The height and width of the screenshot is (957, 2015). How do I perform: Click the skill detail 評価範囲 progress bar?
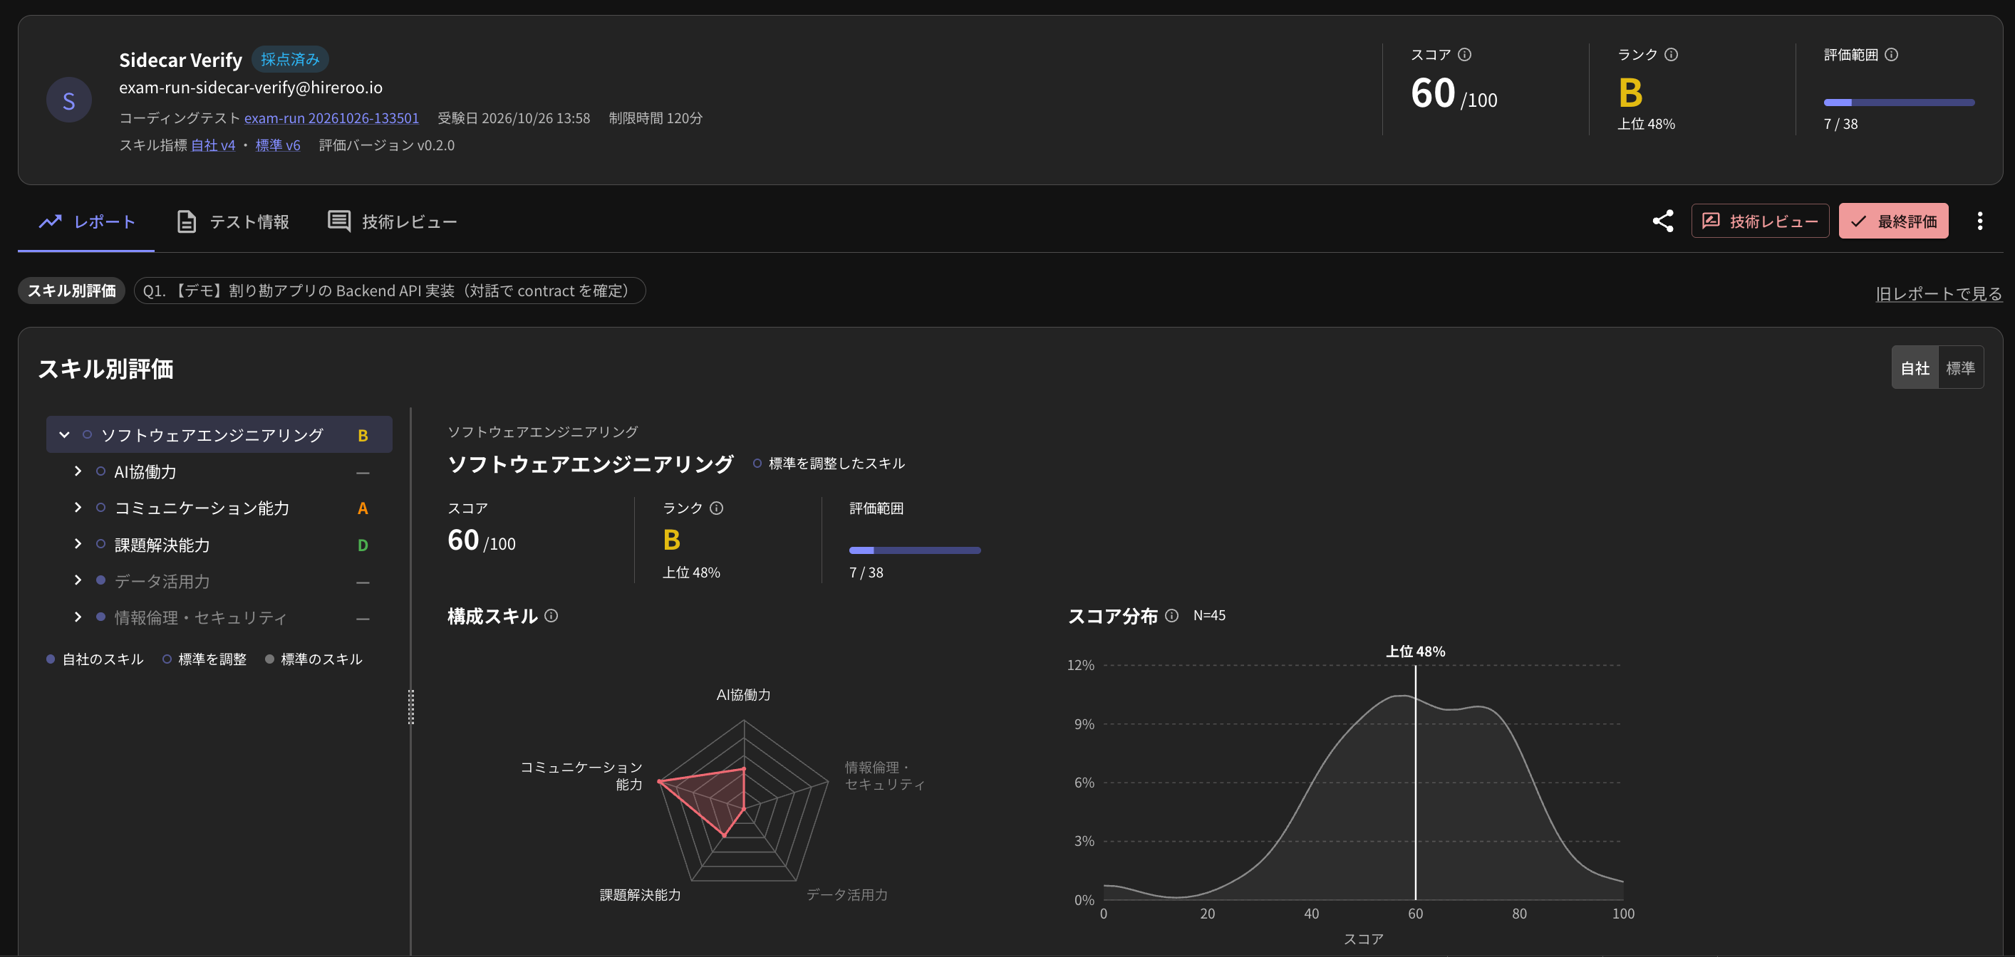pos(914,550)
